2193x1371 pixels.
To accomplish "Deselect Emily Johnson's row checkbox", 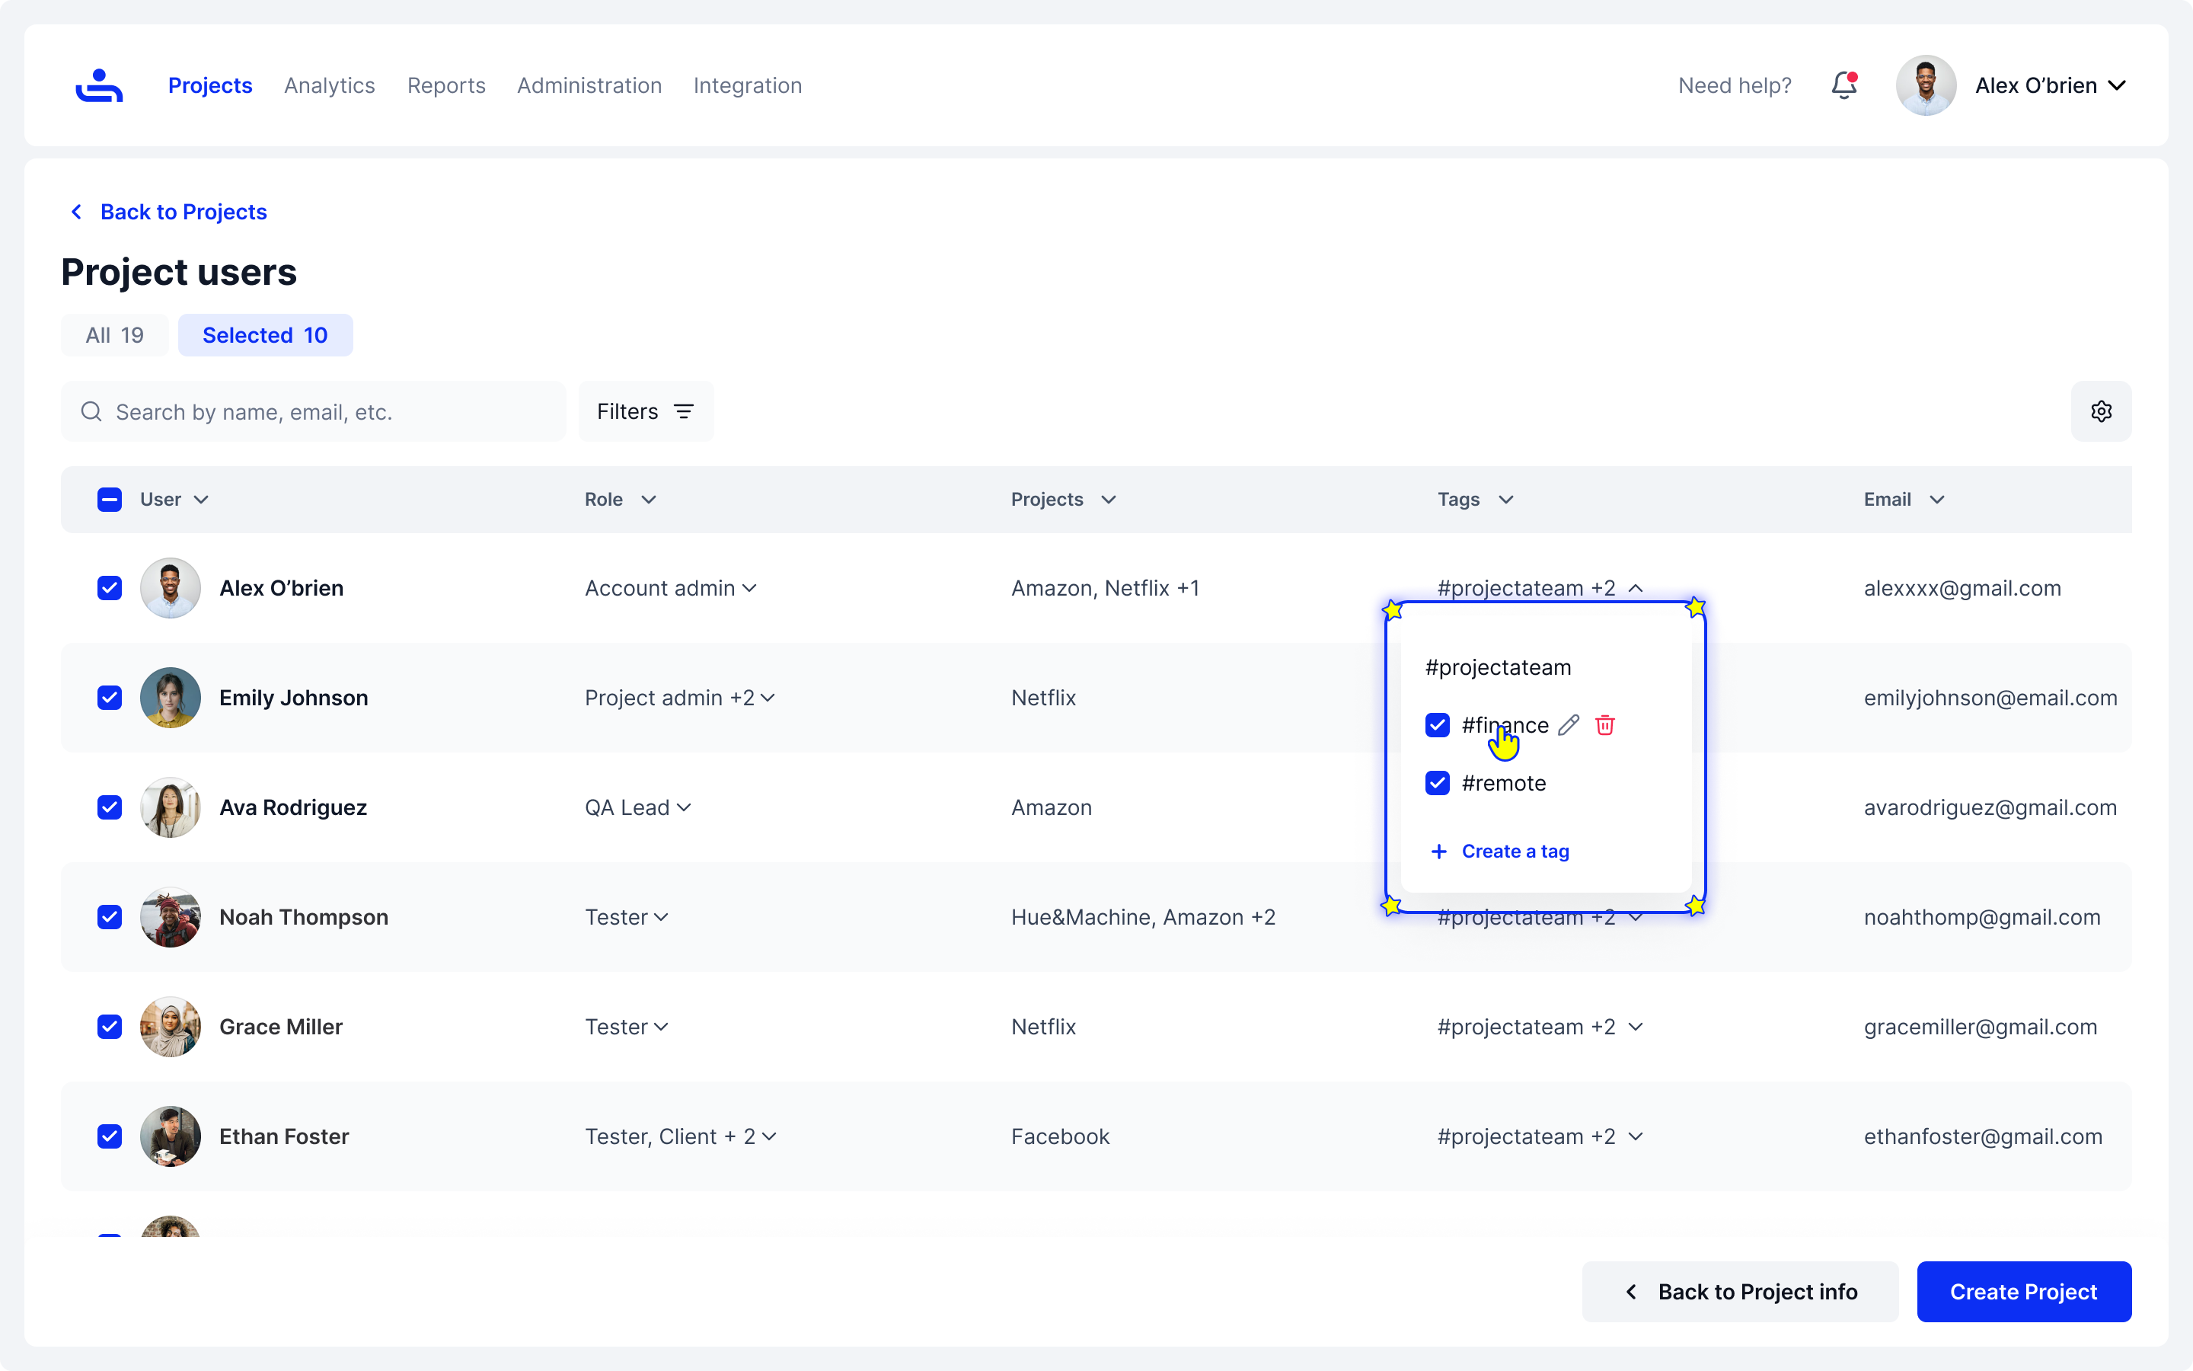I will click(x=110, y=697).
